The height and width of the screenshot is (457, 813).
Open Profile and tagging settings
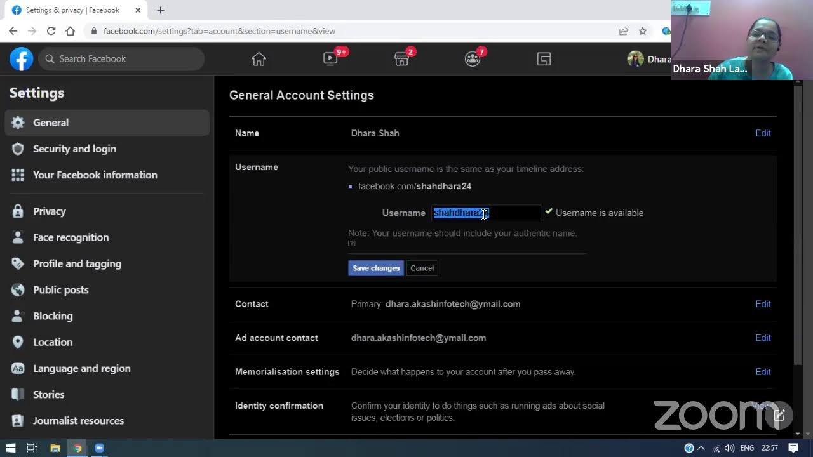(107, 263)
